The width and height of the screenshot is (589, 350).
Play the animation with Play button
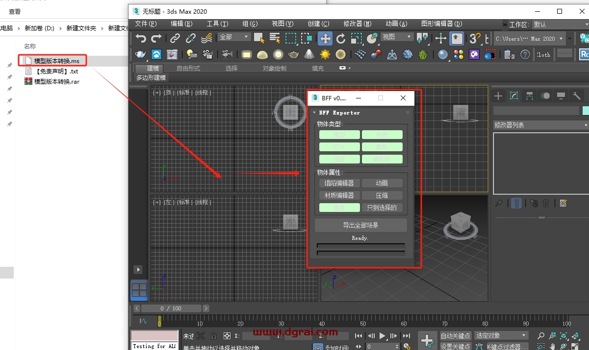(383, 336)
